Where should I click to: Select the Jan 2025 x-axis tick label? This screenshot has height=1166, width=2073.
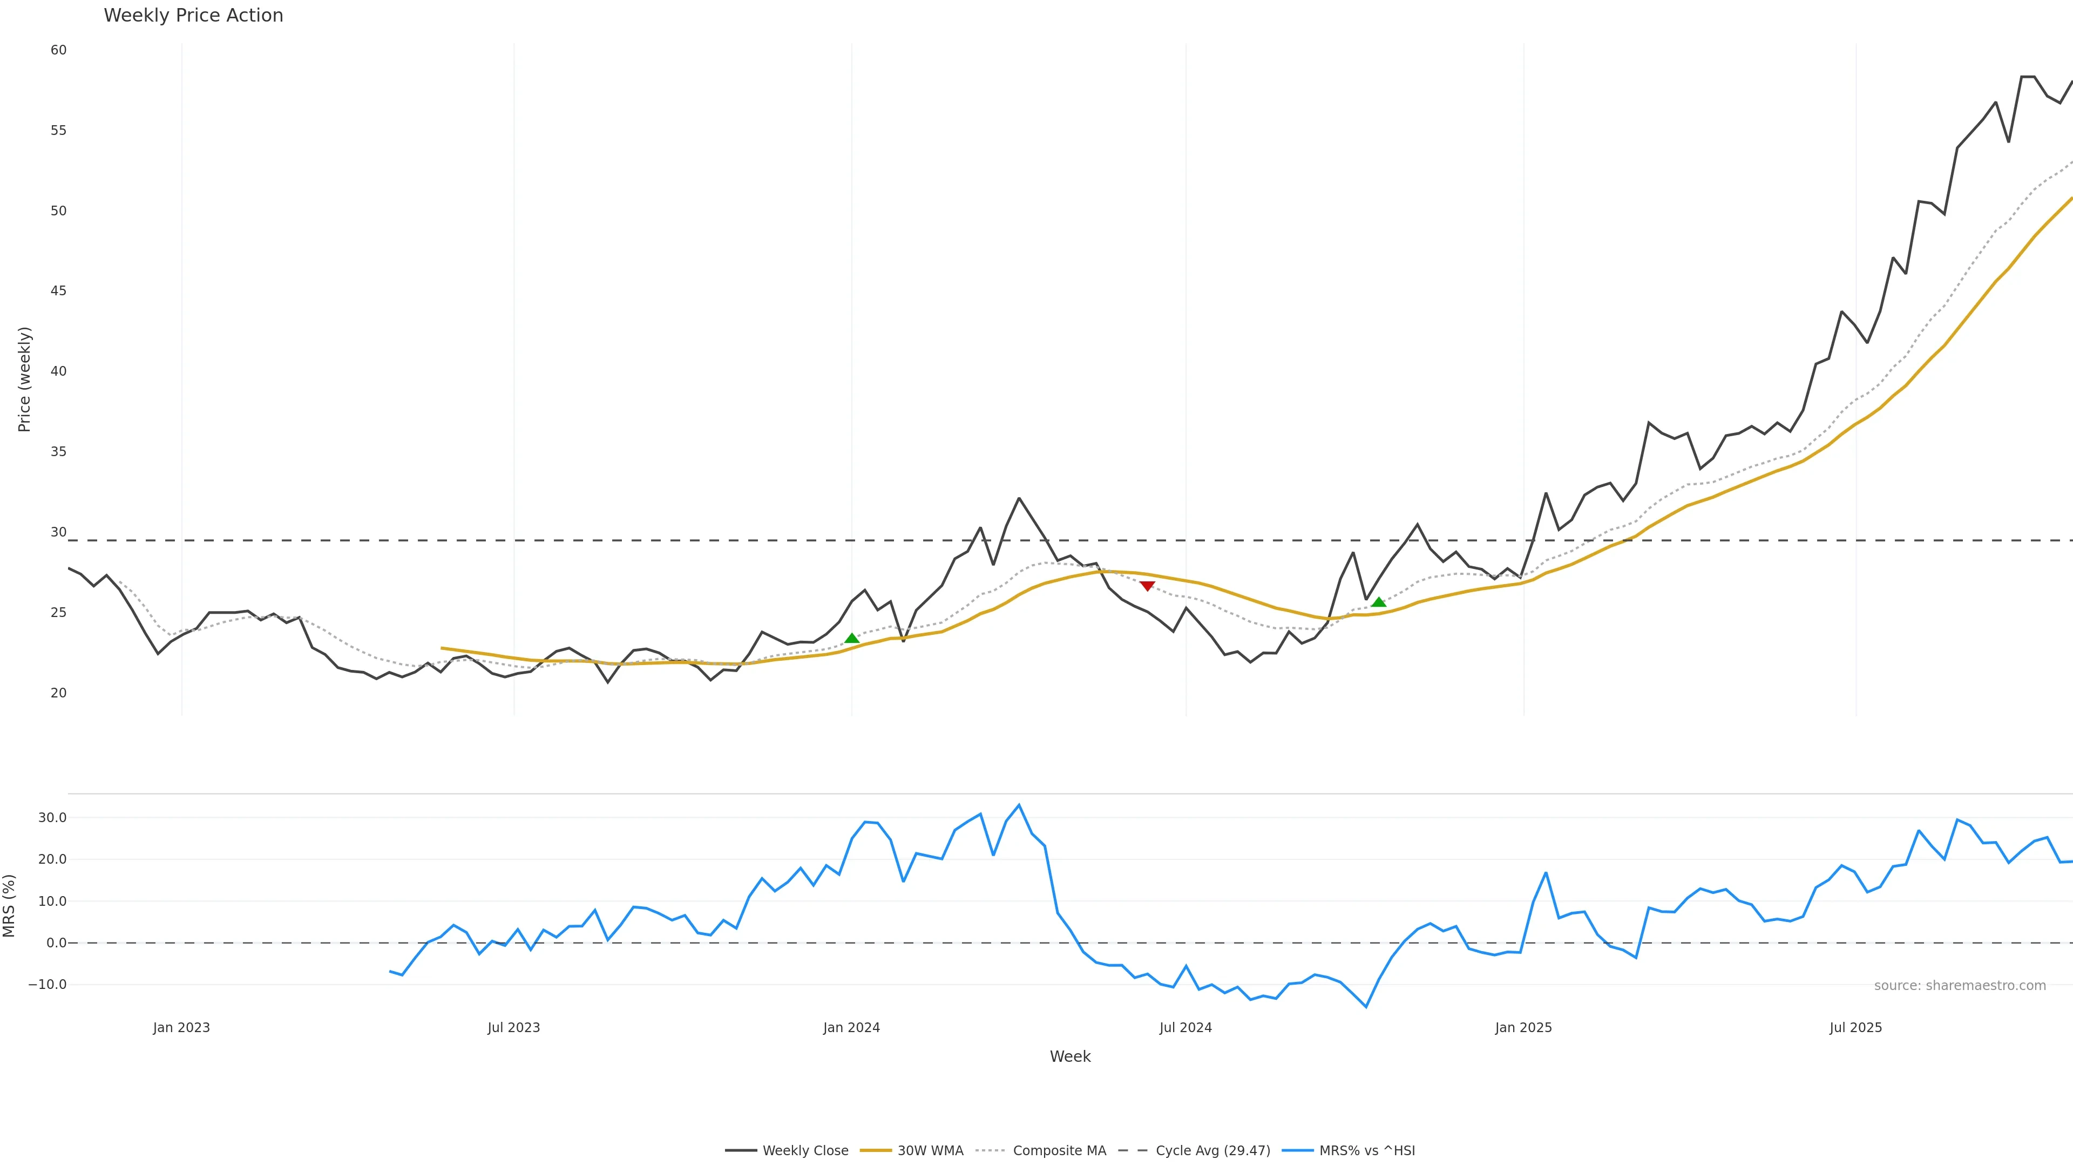click(1523, 1028)
